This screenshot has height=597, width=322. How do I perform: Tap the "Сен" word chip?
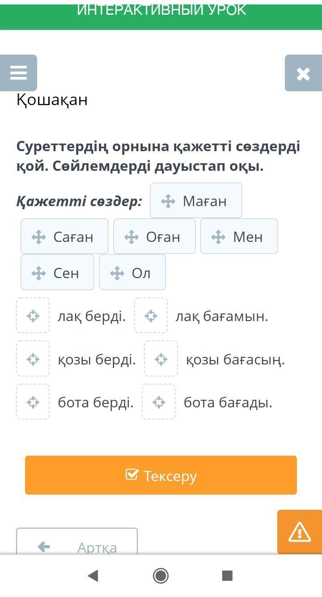point(57,272)
